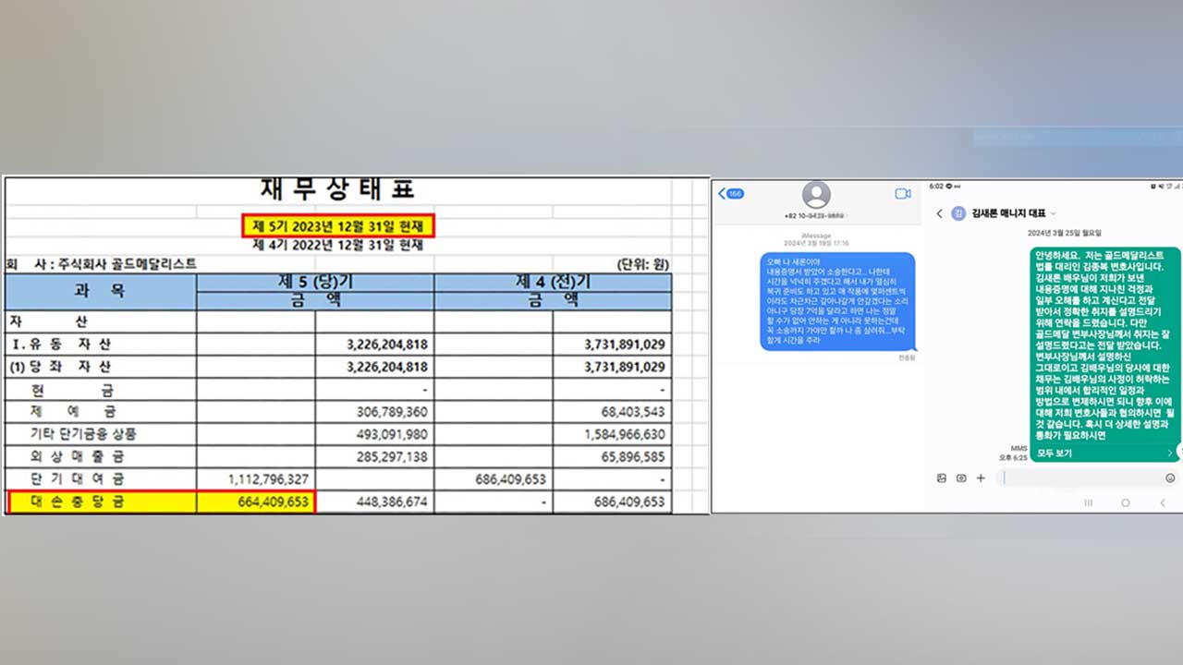
Task: Select the (1) 당좌 자산 row label
Action: (60, 367)
